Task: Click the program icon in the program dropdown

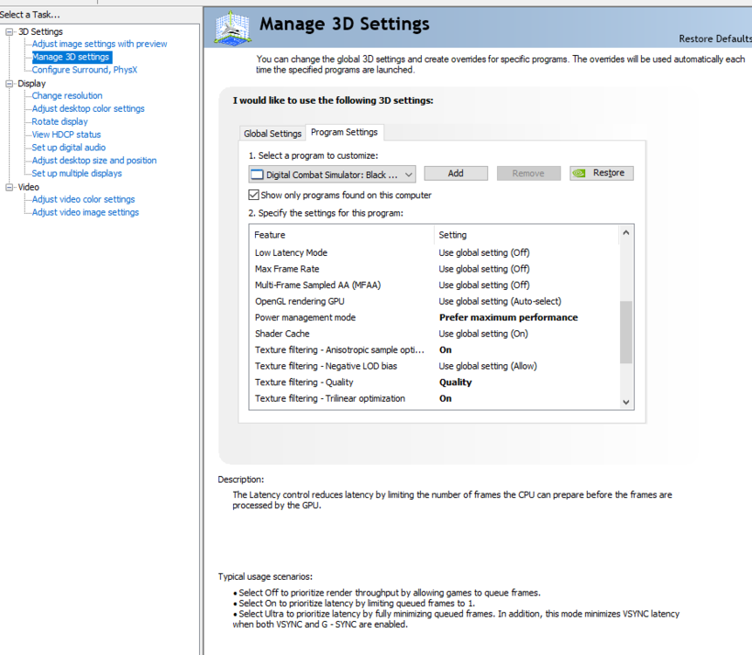Action: (x=257, y=174)
